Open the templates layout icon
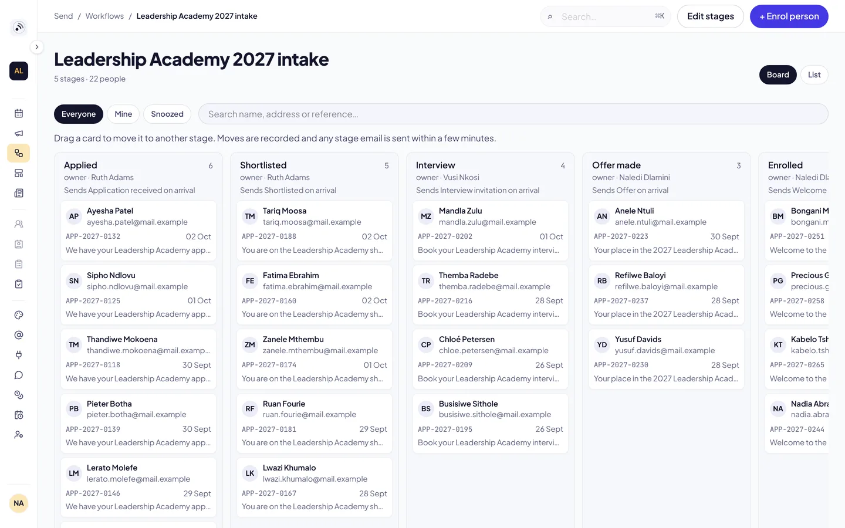Screen dimensions: 845x528 [x=19, y=173]
